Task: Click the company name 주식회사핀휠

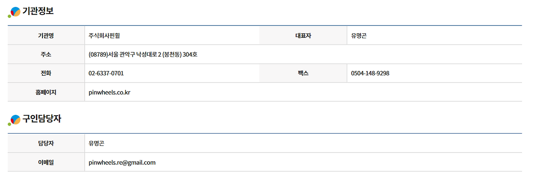Action: 104,36
